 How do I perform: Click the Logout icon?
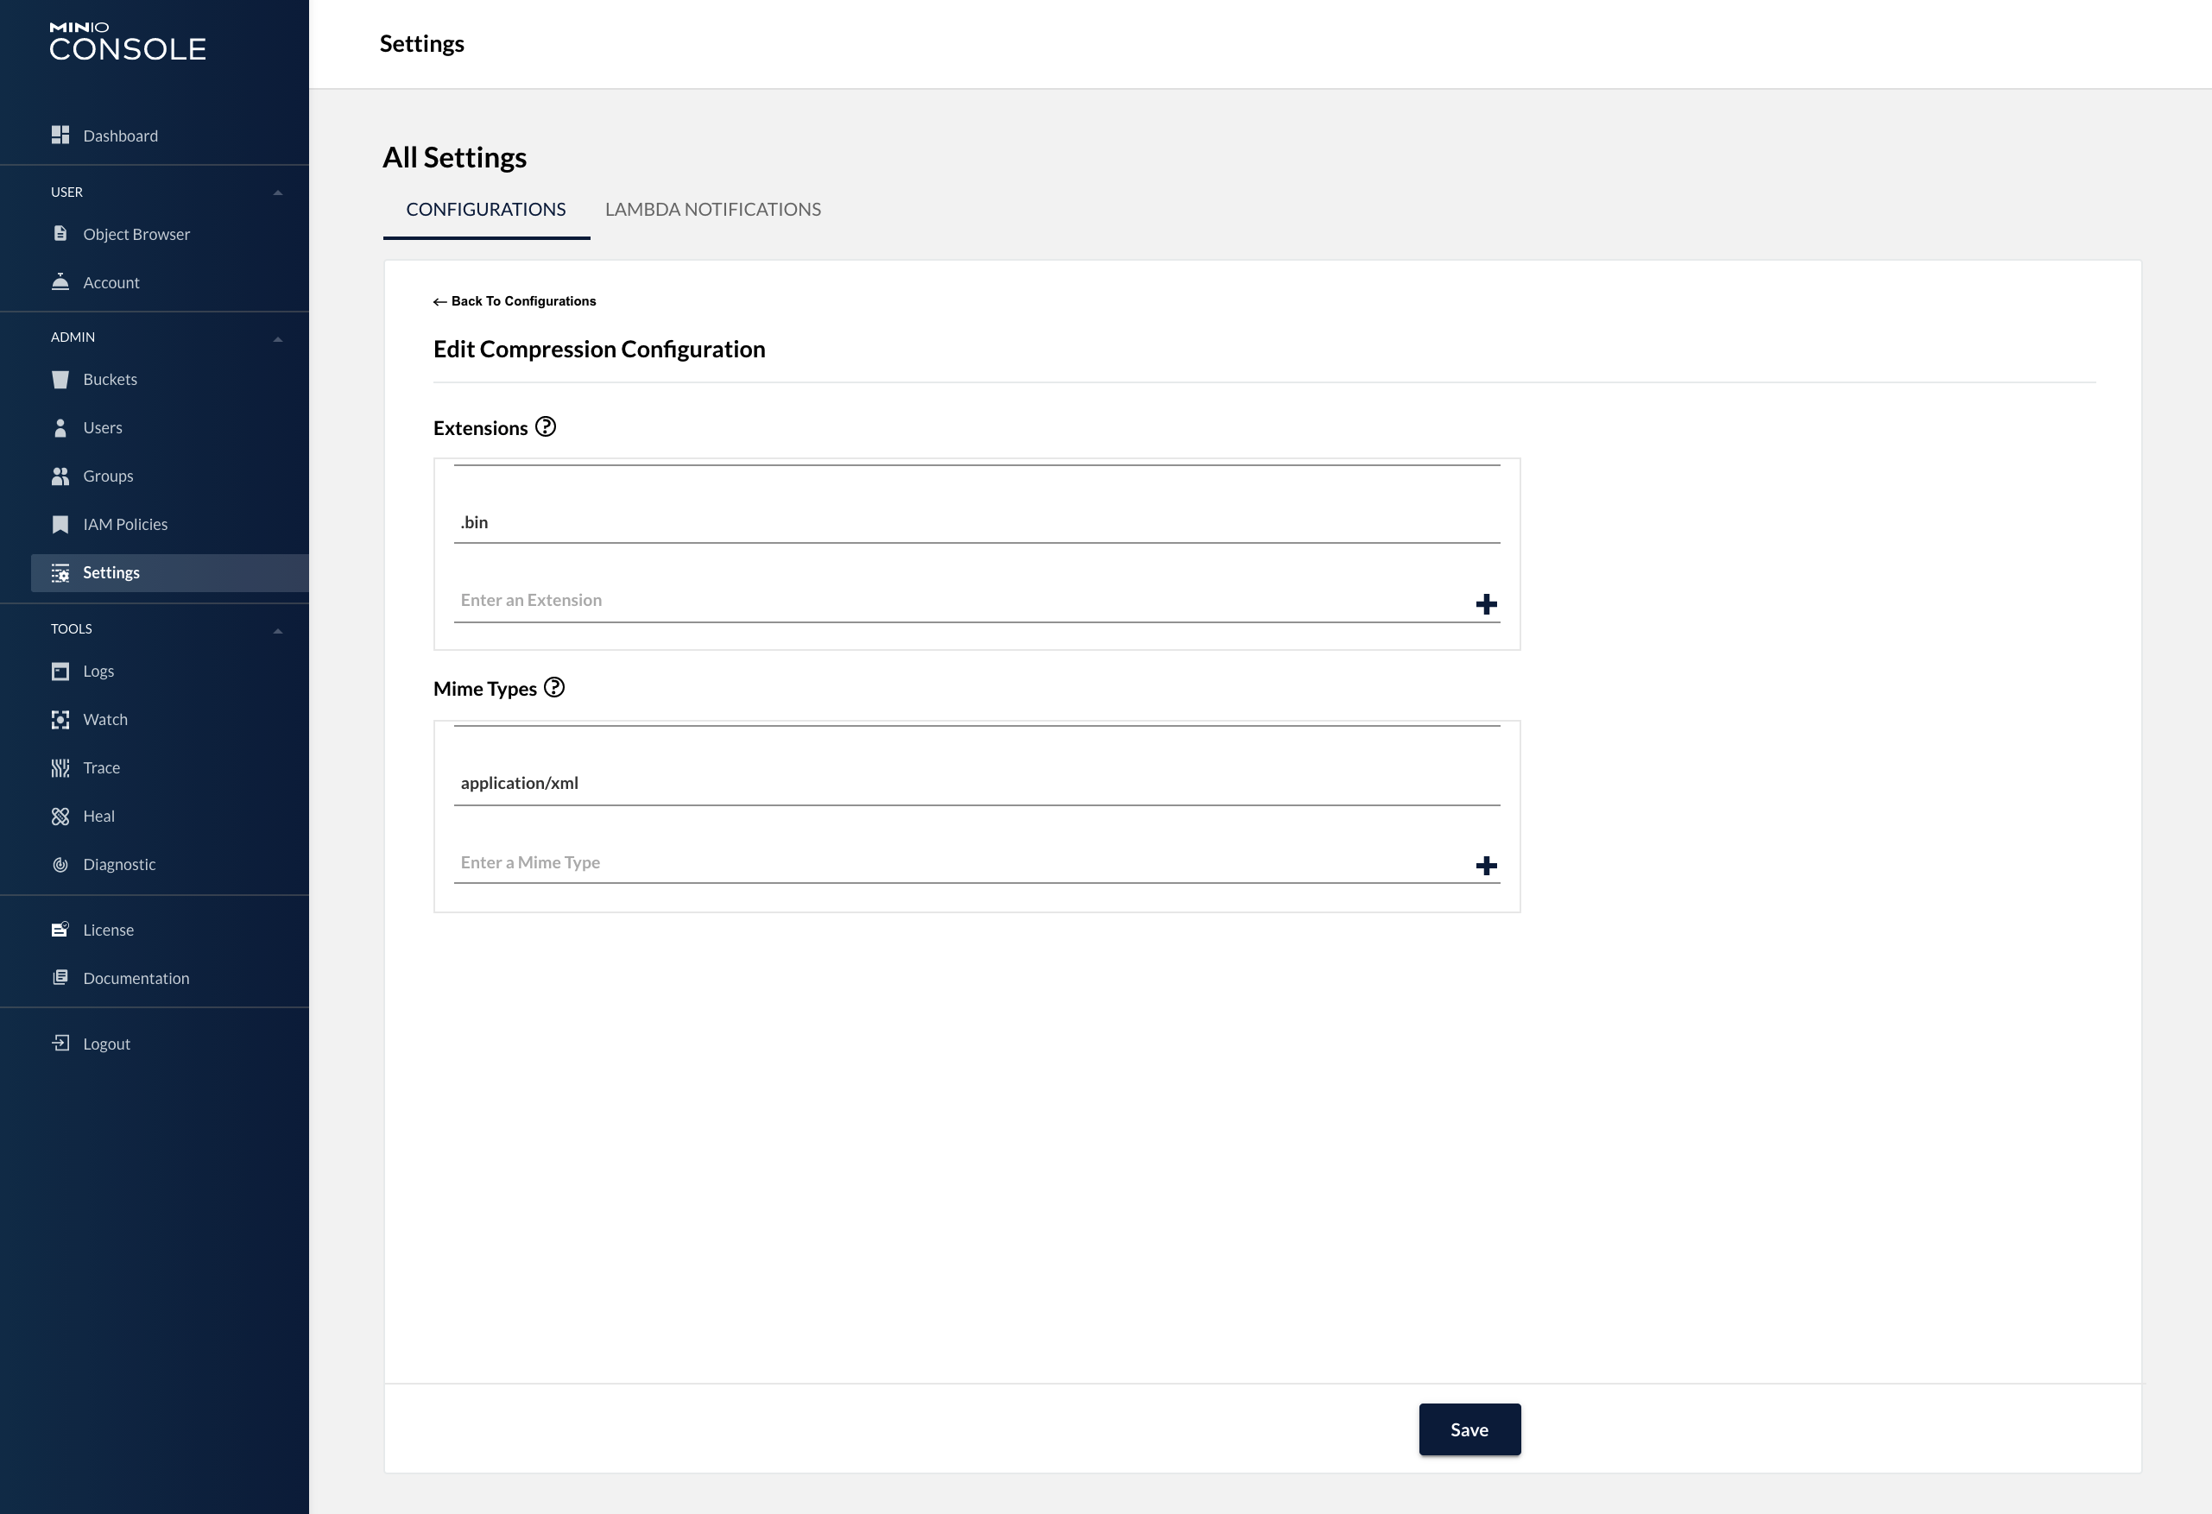(x=60, y=1044)
